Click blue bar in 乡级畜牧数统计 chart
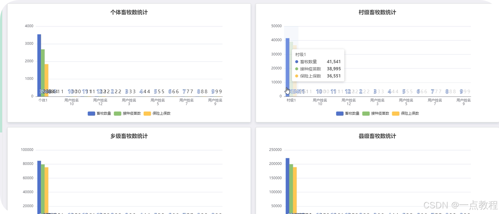This screenshot has width=499, height=214. coord(39,187)
